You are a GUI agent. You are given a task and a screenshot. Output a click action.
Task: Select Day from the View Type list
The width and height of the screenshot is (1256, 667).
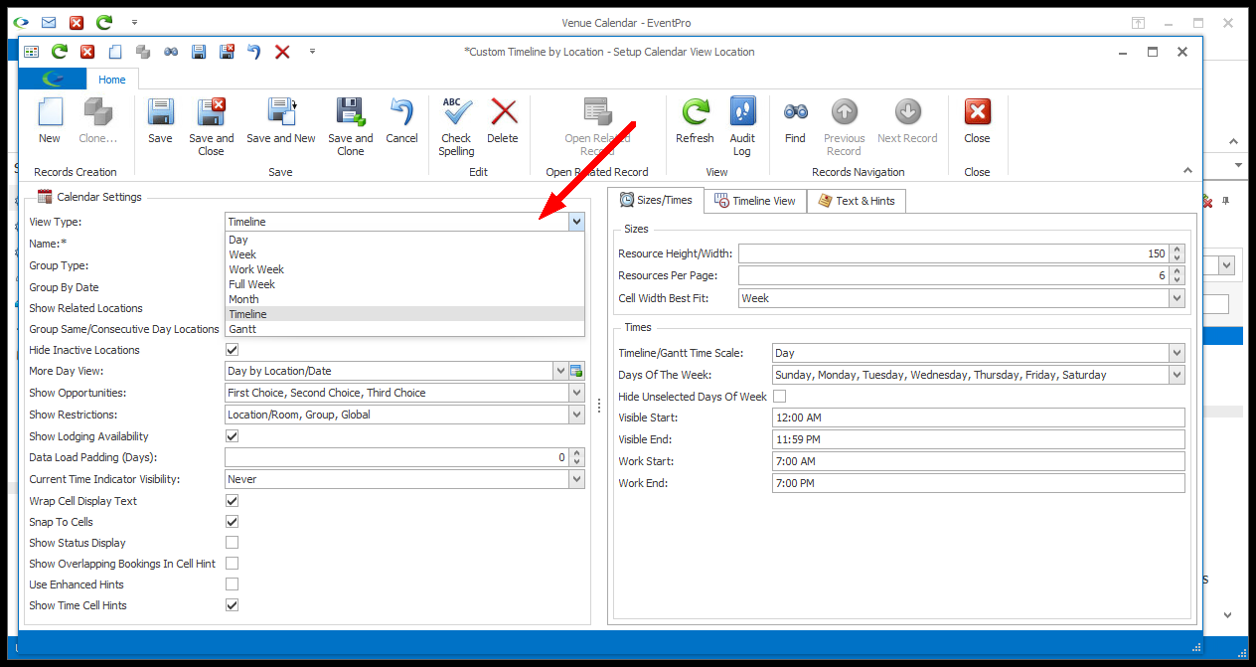(404, 240)
